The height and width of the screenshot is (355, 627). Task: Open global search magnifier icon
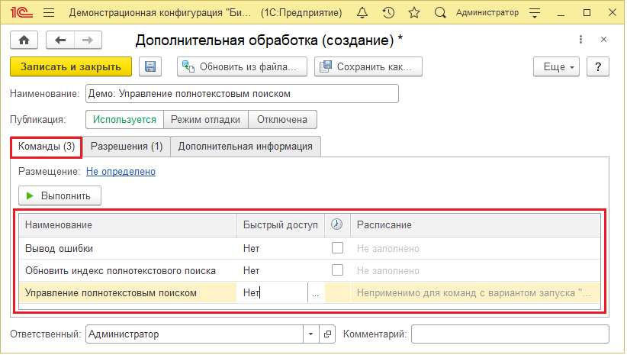(x=440, y=13)
